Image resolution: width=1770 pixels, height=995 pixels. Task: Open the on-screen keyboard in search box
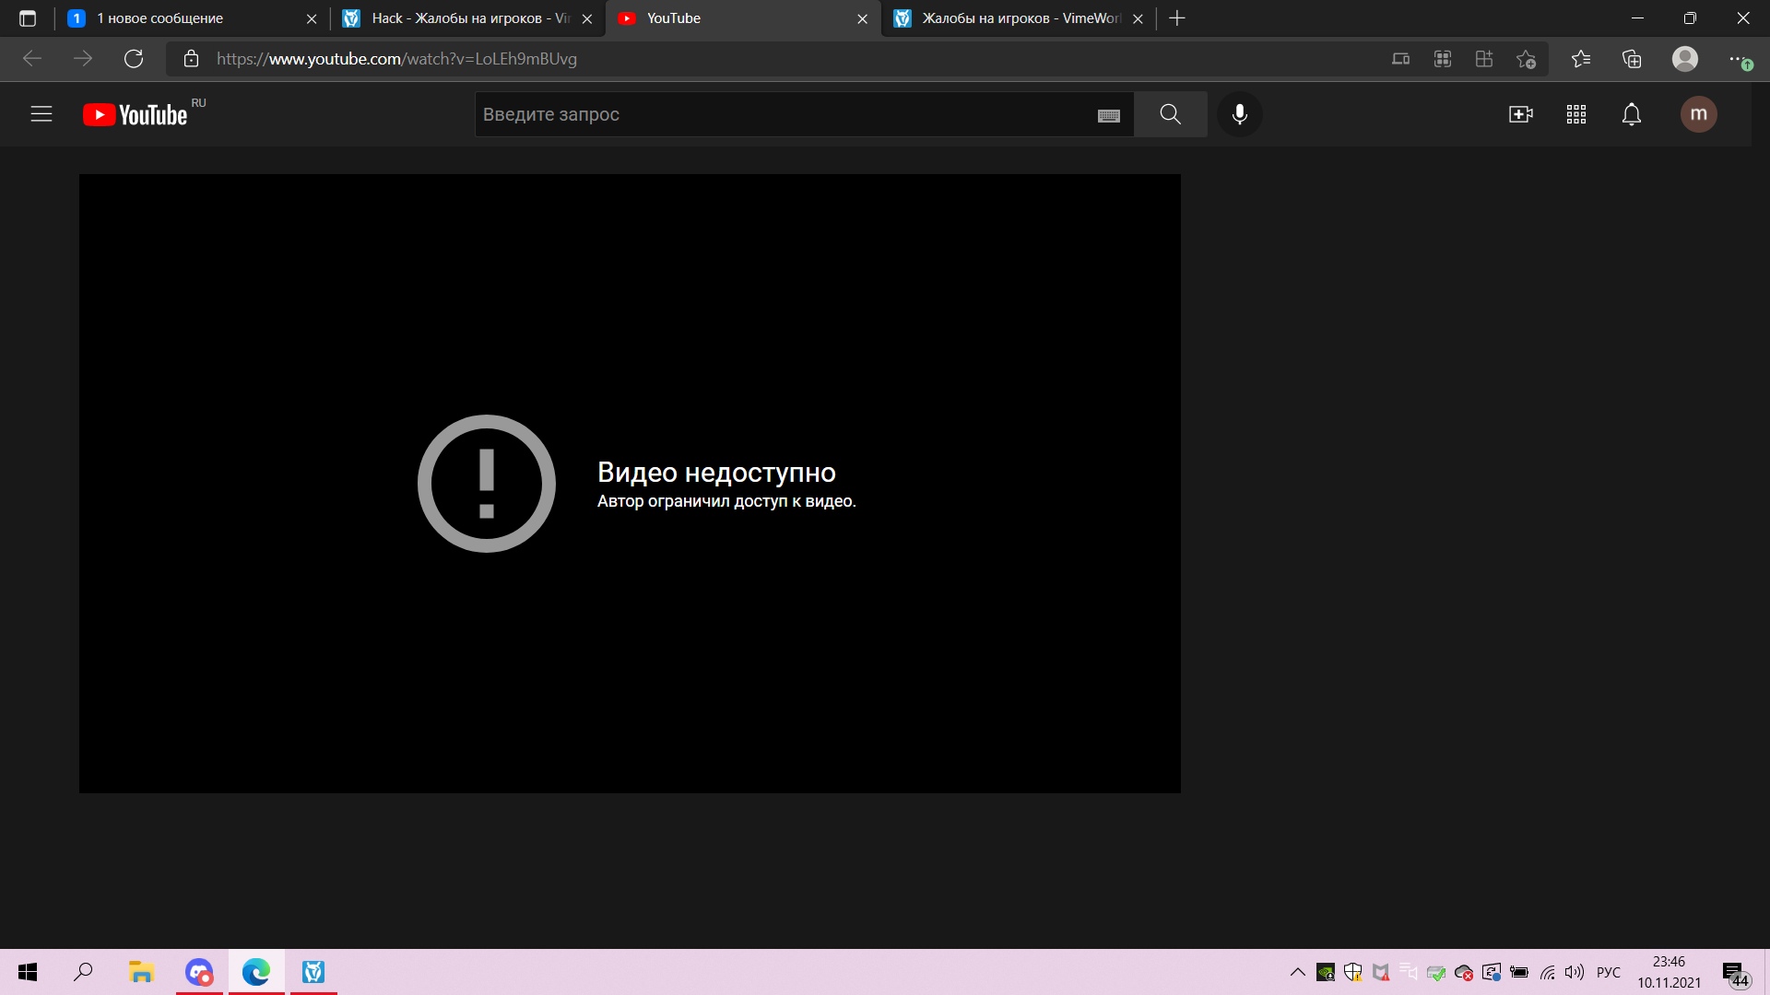coord(1109,115)
